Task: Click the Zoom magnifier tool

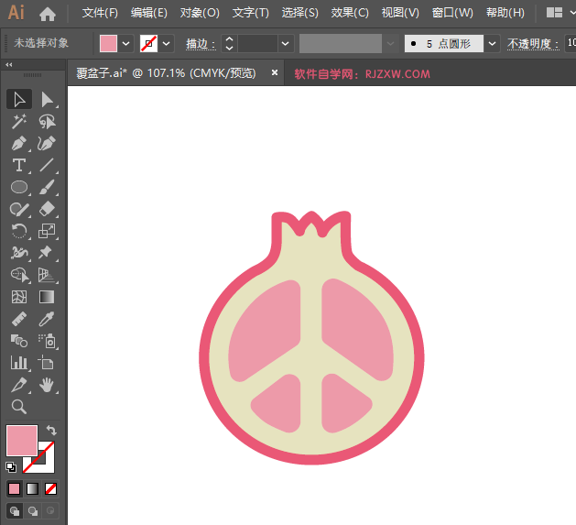Action: (x=18, y=407)
